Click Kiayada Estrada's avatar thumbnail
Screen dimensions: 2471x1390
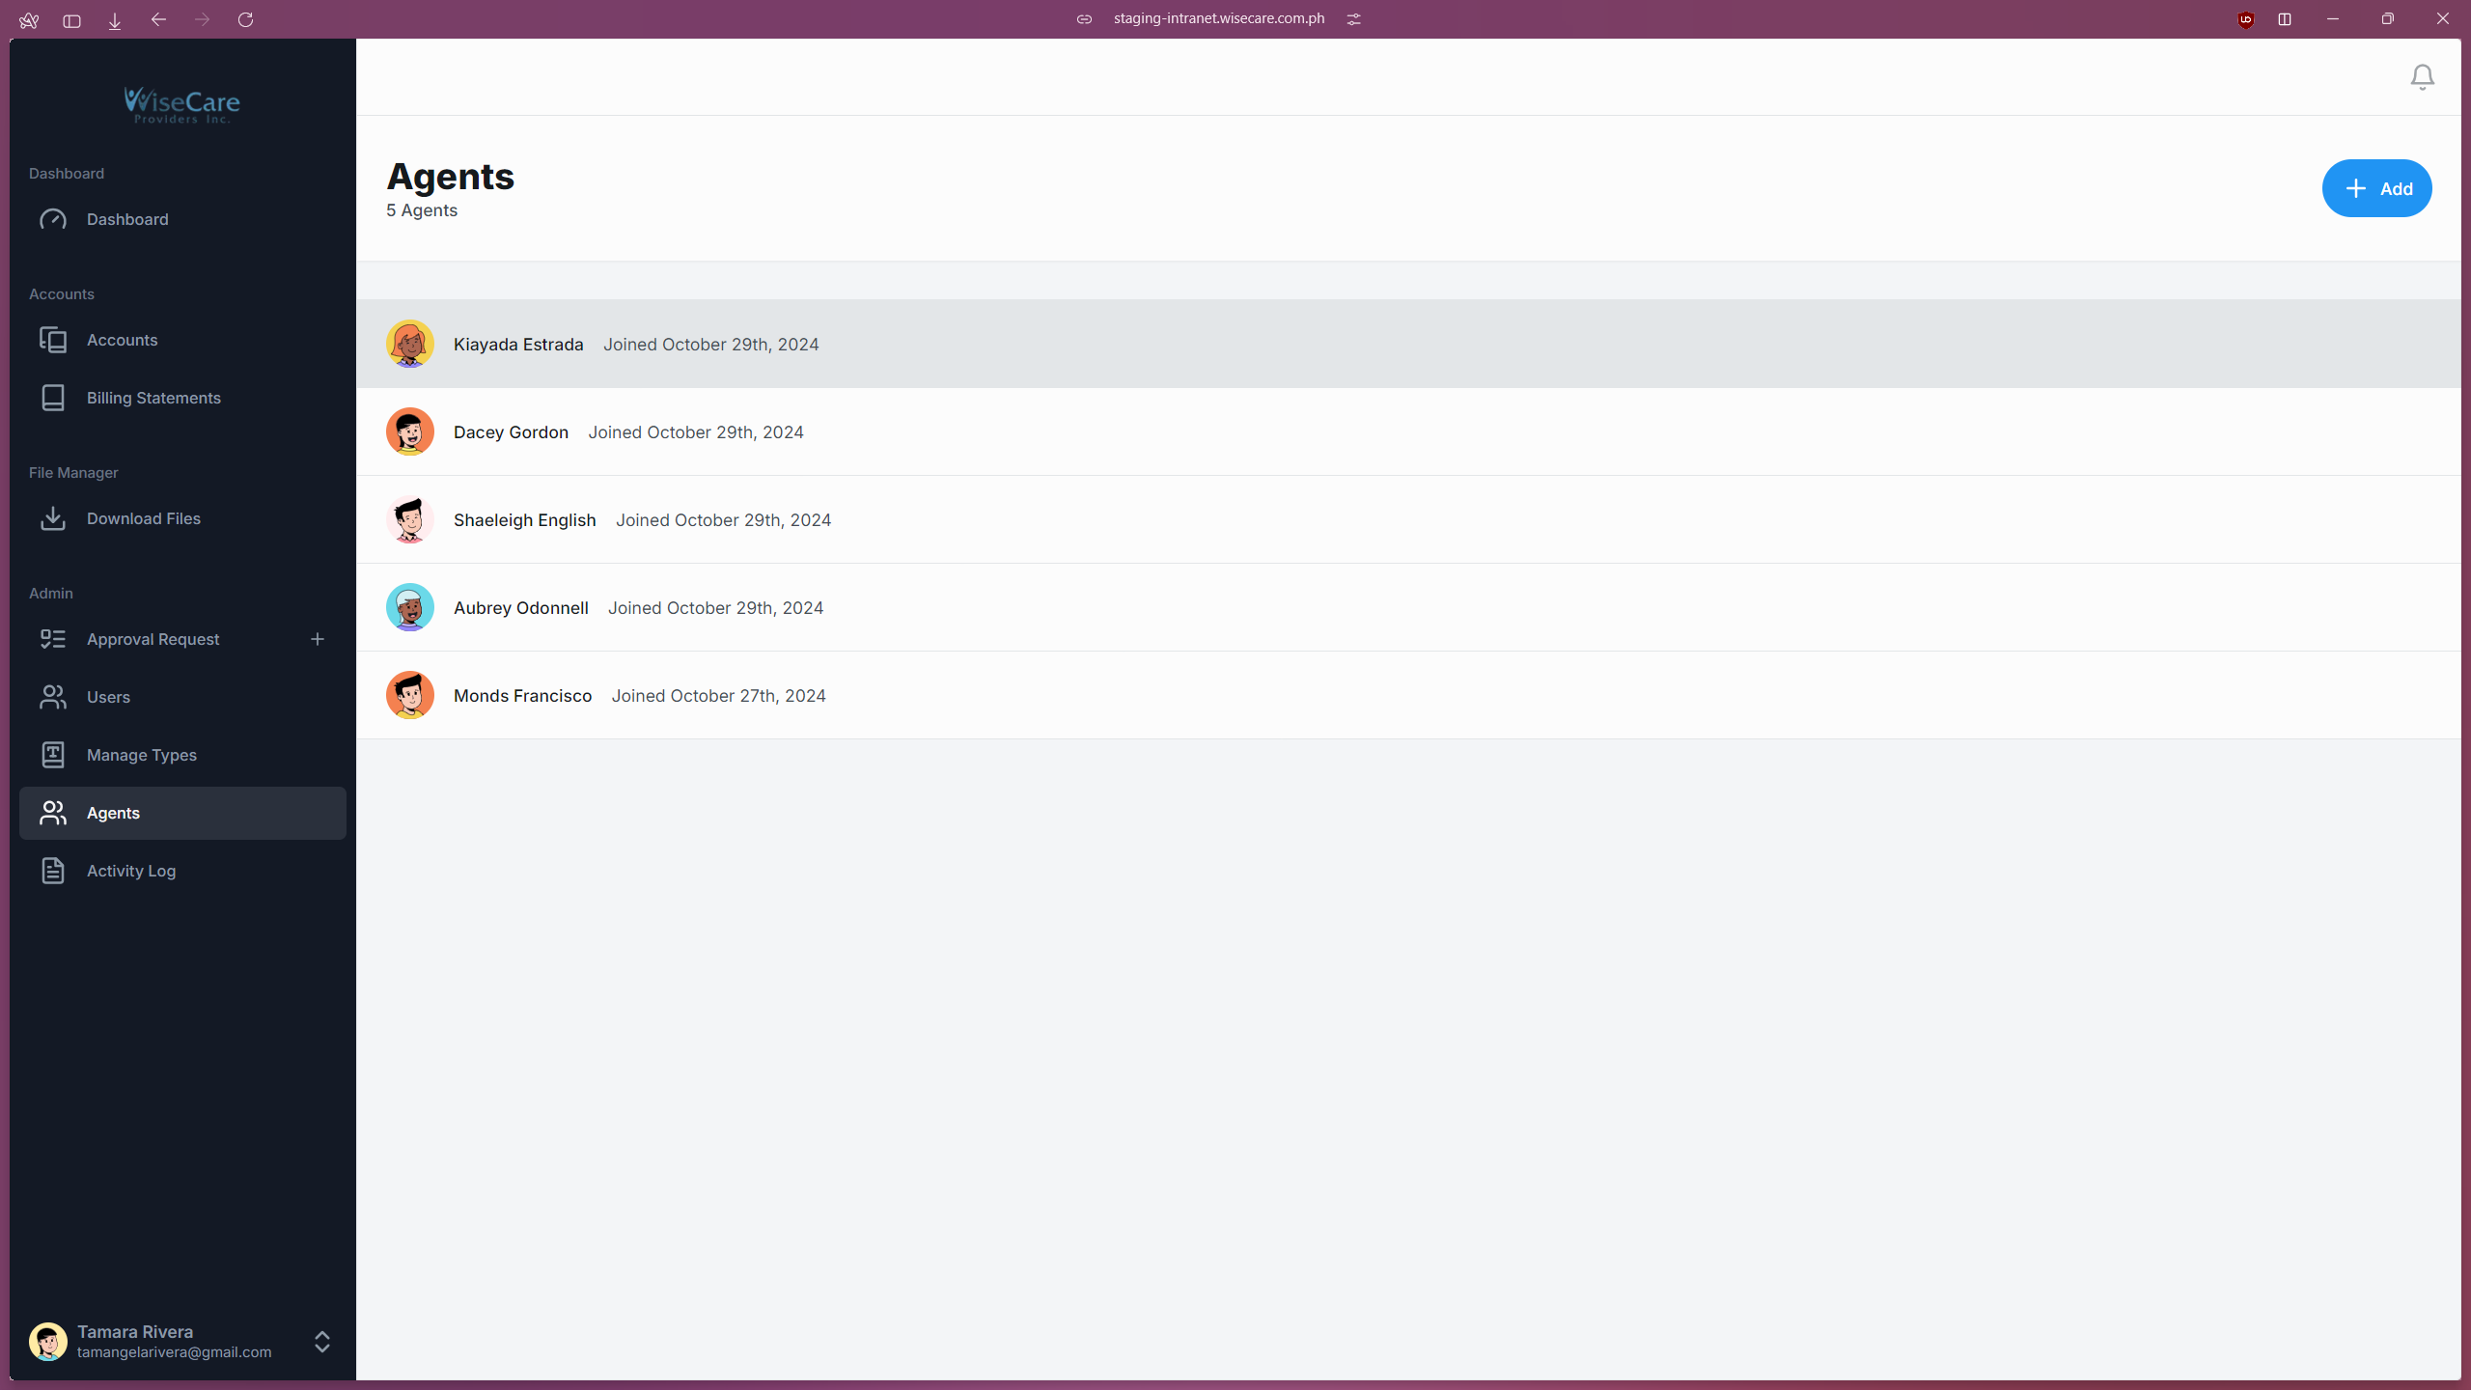click(410, 344)
